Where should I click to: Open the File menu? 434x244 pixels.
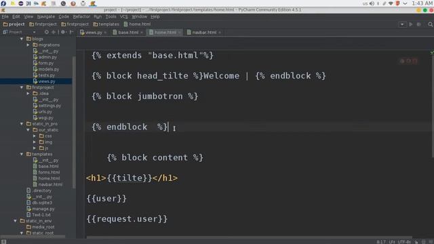[5, 16]
